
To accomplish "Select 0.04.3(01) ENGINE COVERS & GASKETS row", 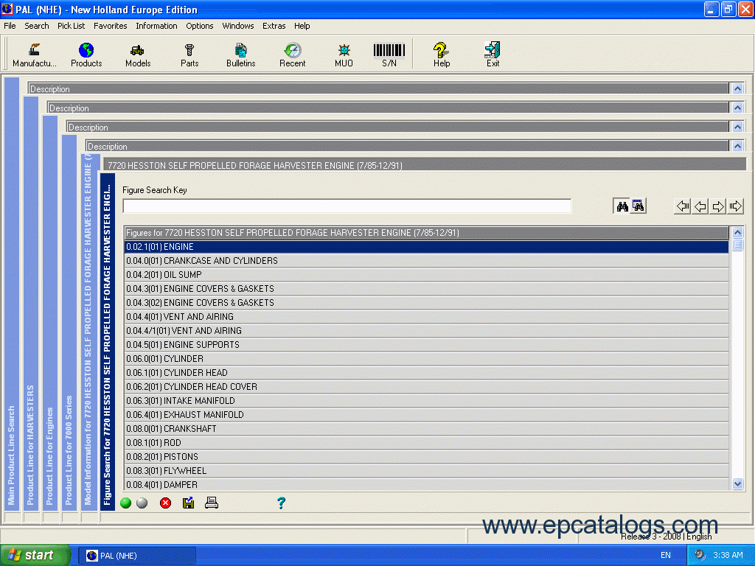I will pos(426,288).
